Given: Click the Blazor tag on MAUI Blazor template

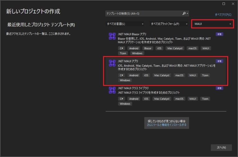Looking at the screenshot, I should [x=148, y=48].
